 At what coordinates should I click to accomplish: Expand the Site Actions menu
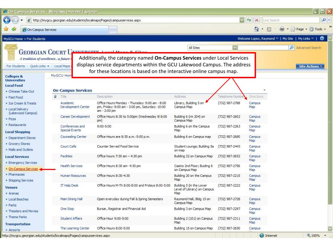(x=310, y=66)
